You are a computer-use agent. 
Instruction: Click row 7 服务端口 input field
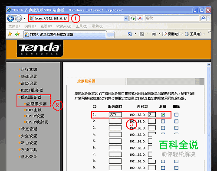[115, 155]
